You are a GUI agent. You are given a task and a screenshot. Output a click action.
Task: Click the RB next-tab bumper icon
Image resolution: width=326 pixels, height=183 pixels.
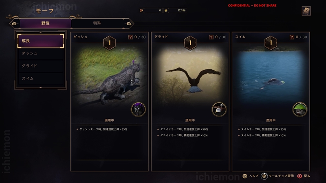coord(129,24)
